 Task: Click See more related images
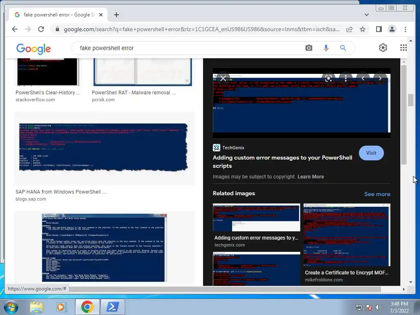point(377,194)
